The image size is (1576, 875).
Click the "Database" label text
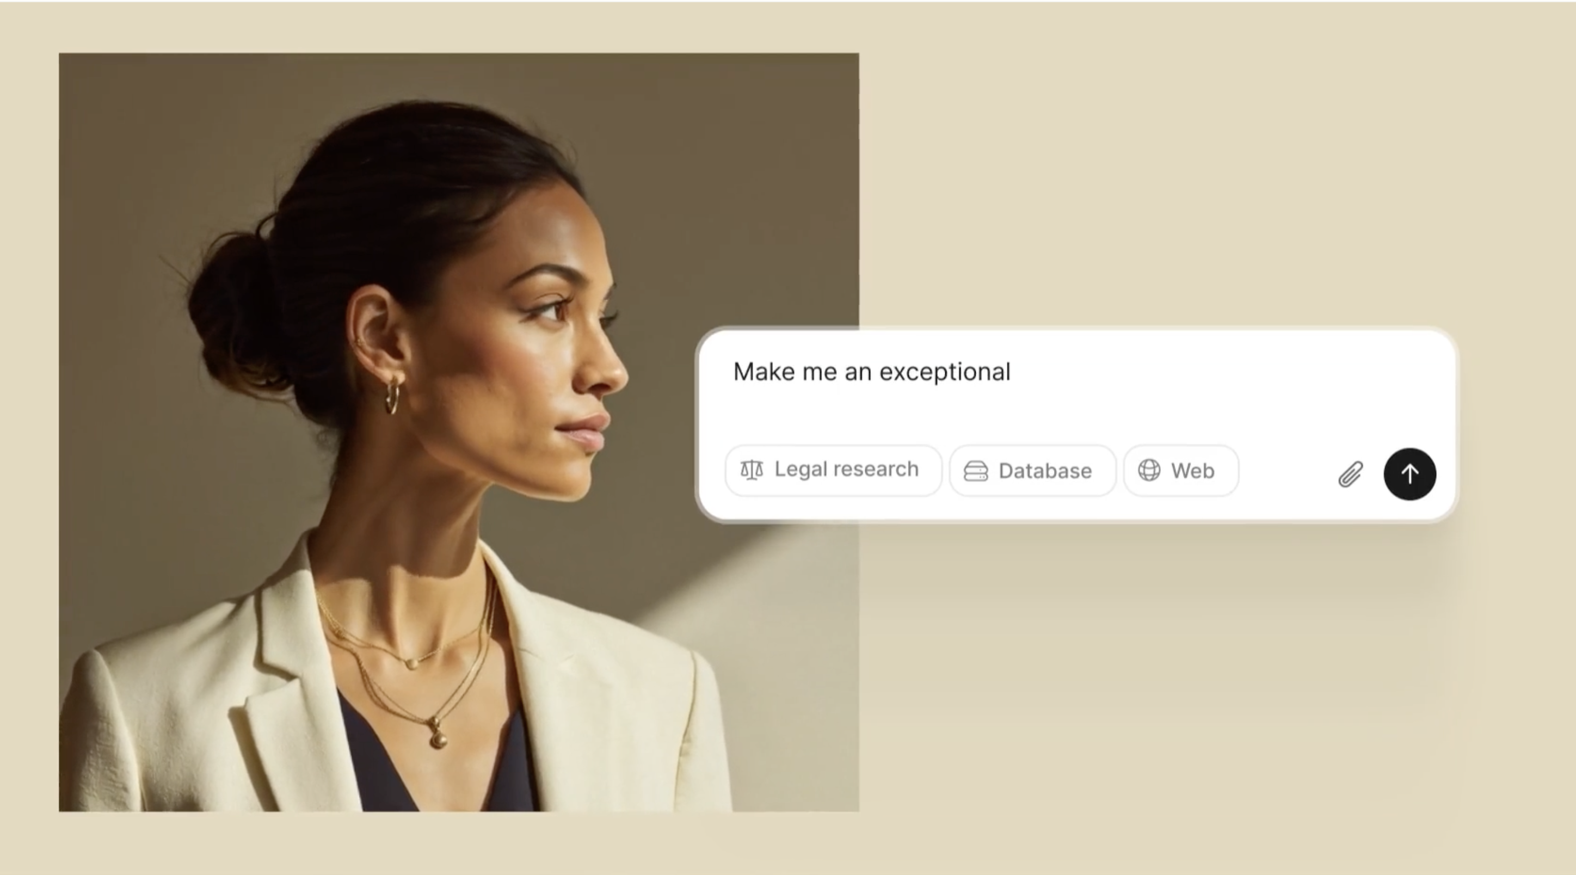tap(1045, 471)
